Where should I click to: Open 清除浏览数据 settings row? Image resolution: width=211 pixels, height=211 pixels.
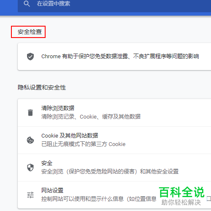(x=114, y=113)
